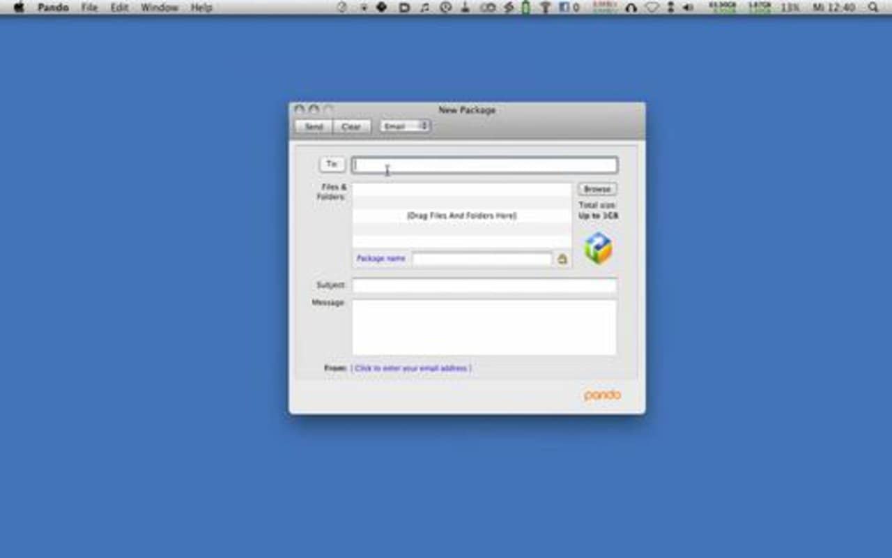Click the Send button in New Package
Viewport: 892px width, 558px height.
tap(314, 126)
